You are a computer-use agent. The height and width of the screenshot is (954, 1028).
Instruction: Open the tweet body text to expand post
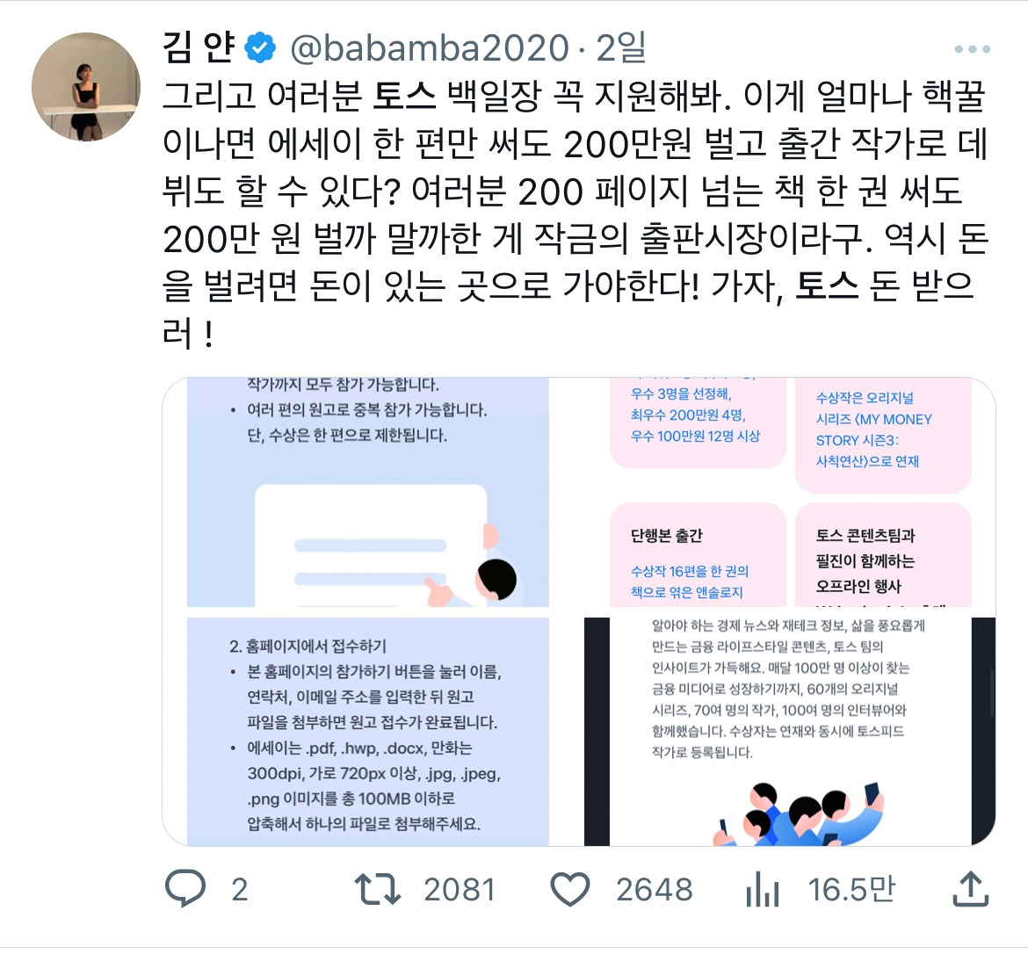tap(575, 215)
